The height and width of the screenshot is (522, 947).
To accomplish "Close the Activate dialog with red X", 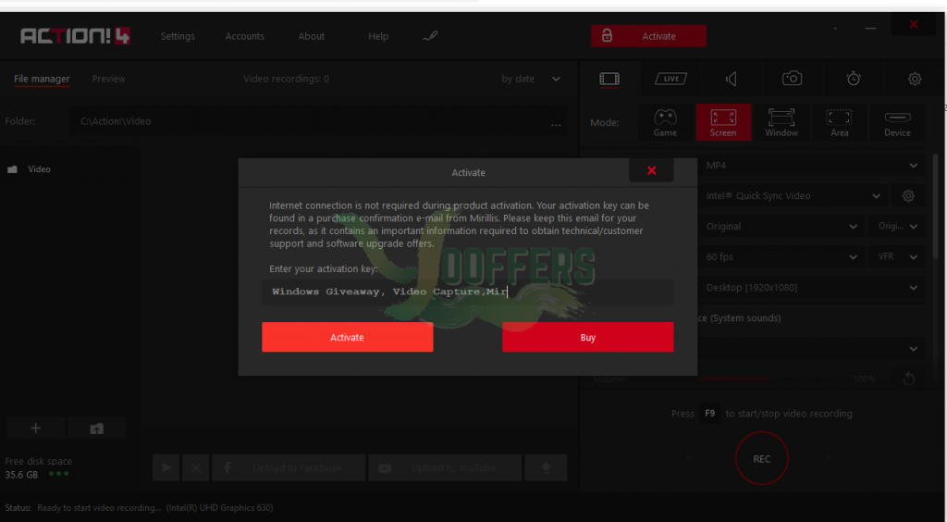I will point(651,170).
